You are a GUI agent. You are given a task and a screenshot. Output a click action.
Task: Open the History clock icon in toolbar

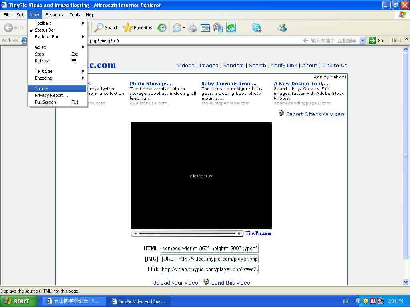[162, 28]
